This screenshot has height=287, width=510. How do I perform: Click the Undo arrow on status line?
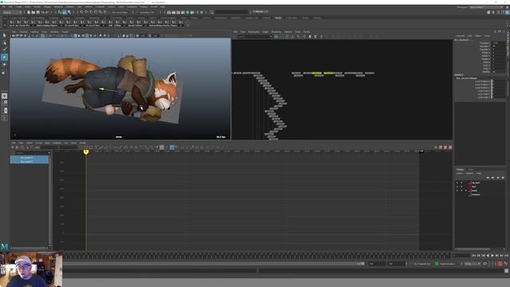(x=42, y=13)
